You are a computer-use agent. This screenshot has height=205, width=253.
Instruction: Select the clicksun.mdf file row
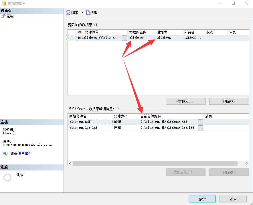[x=158, y=122]
